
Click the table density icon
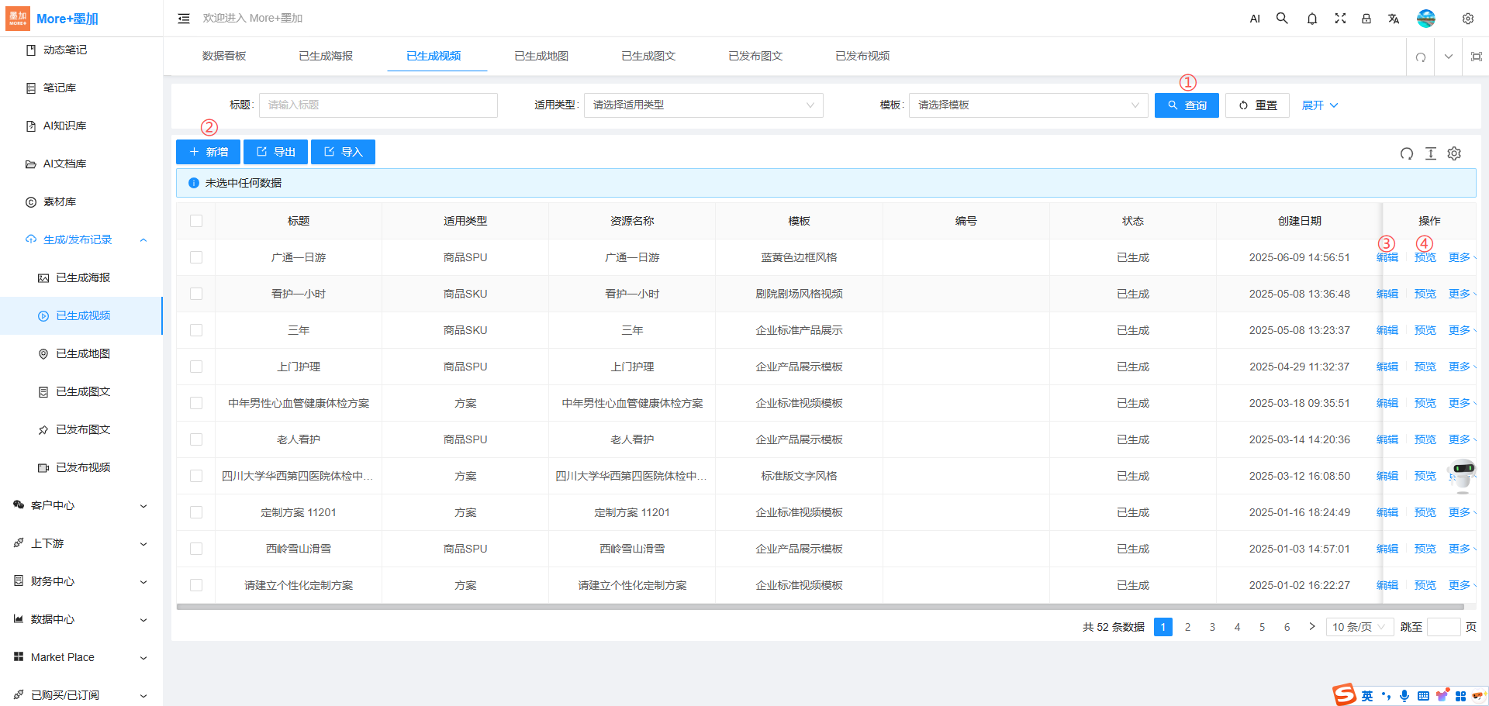1431,153
